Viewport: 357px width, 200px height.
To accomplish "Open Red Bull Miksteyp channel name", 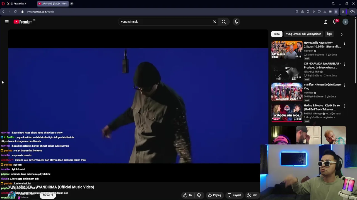I will click(x=313, y=114).
